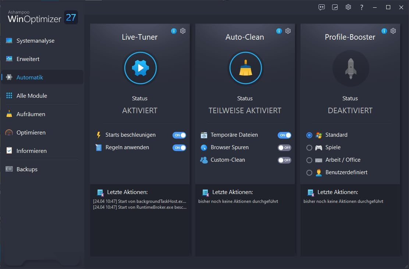Enable the Custom-Clean switch

284,160
